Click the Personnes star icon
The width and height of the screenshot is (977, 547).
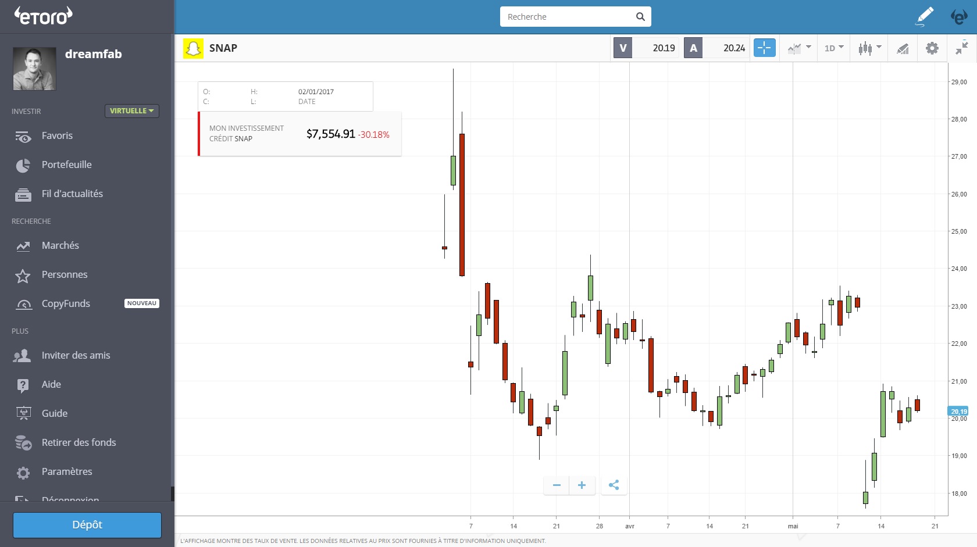pos(23,276)
